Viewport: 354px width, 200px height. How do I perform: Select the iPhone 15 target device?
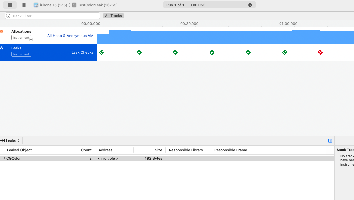(x=50, y=5)
